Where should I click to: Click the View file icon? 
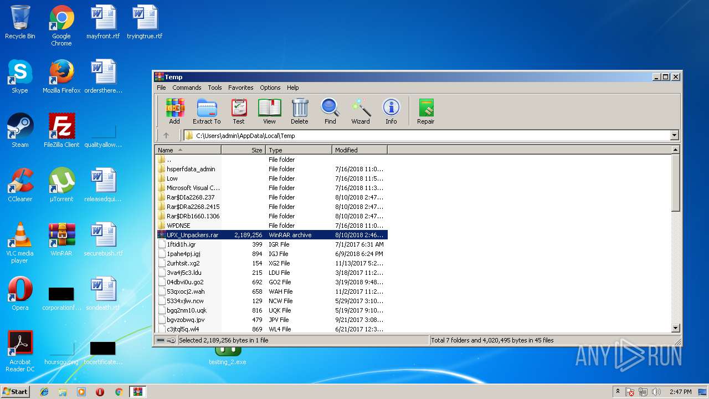(x=269, y=111)
